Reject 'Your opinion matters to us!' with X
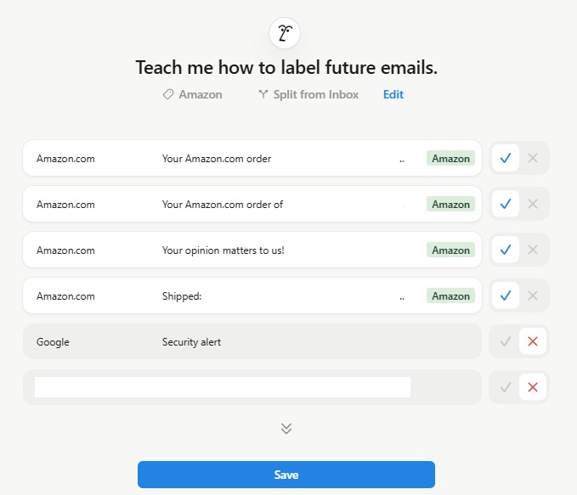This screenshot has height=495, width=577. tap(533, 250)
